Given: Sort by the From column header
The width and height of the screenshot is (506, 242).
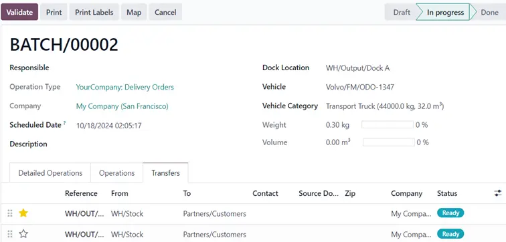Looking at the screenshot, I should point(119,193).
